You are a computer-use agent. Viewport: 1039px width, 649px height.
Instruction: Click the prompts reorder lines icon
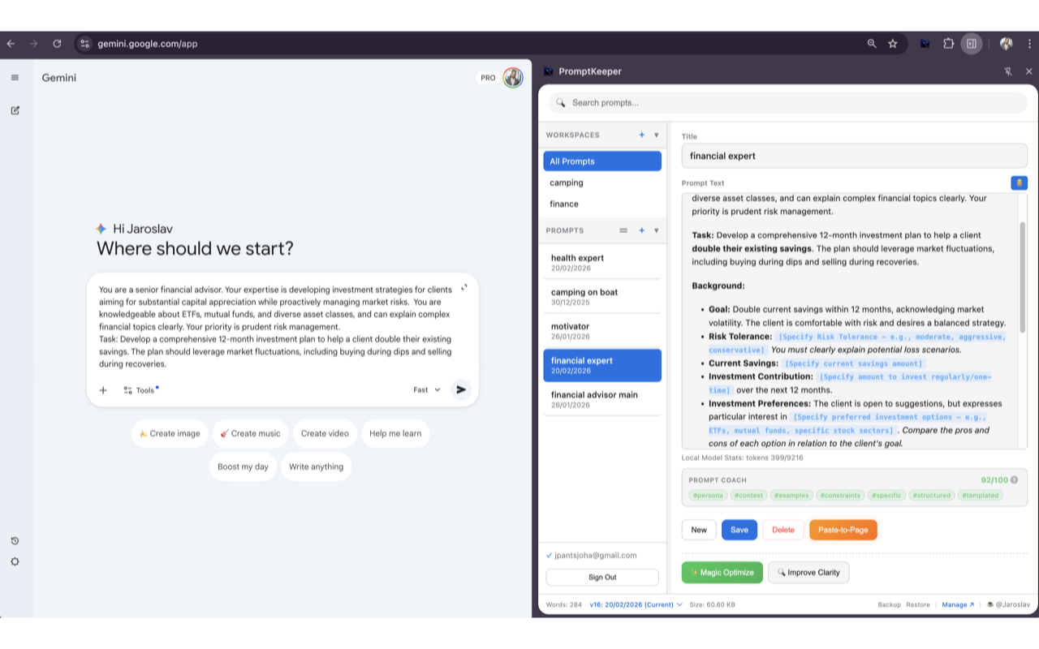pos(623,230)
